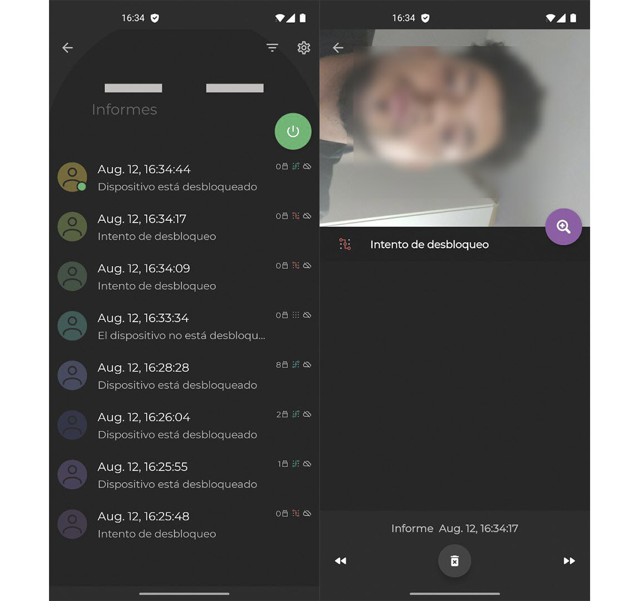Tap the avatar icon for 16:26:04 report
This screenshot has height=601, width=638.
point(72,425)
